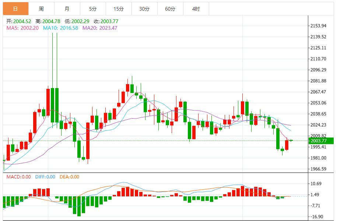The width and height of the screenshot is (337, 221).
Task: Click the green 2003.77 current price tag
Action: [321, 141]
